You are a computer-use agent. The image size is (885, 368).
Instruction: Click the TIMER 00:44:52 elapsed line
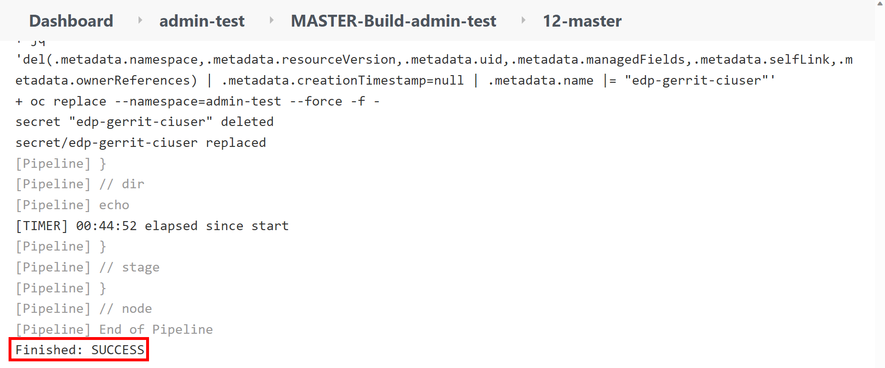pos(152,226)
